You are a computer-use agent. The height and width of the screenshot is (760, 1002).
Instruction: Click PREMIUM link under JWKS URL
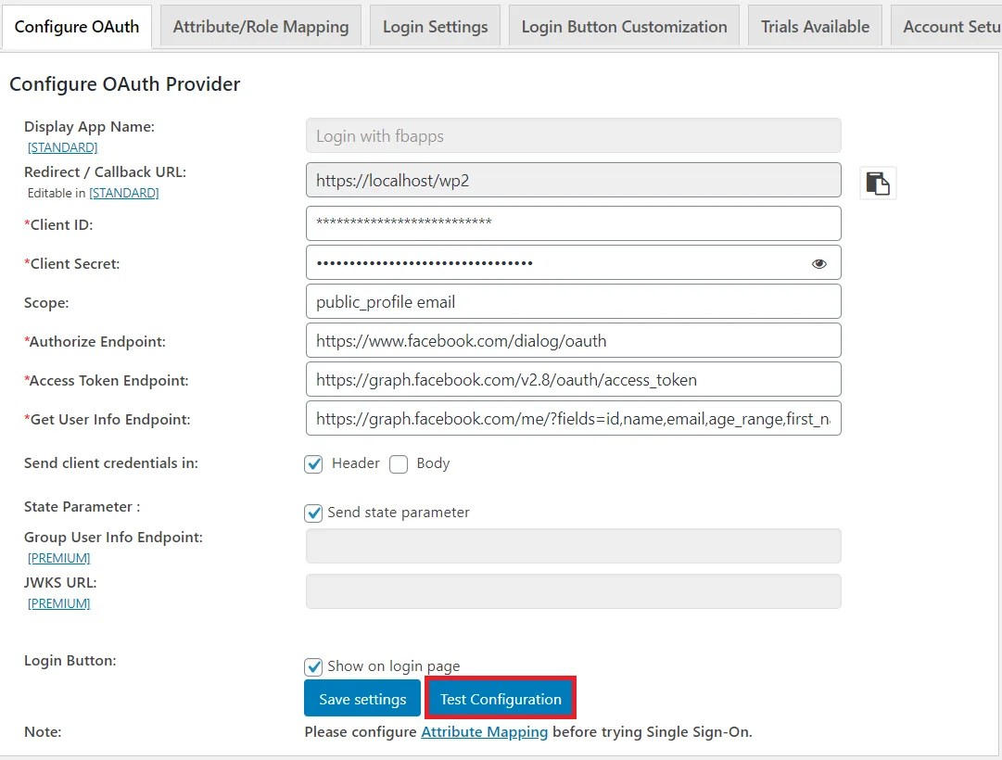[58, 603]
